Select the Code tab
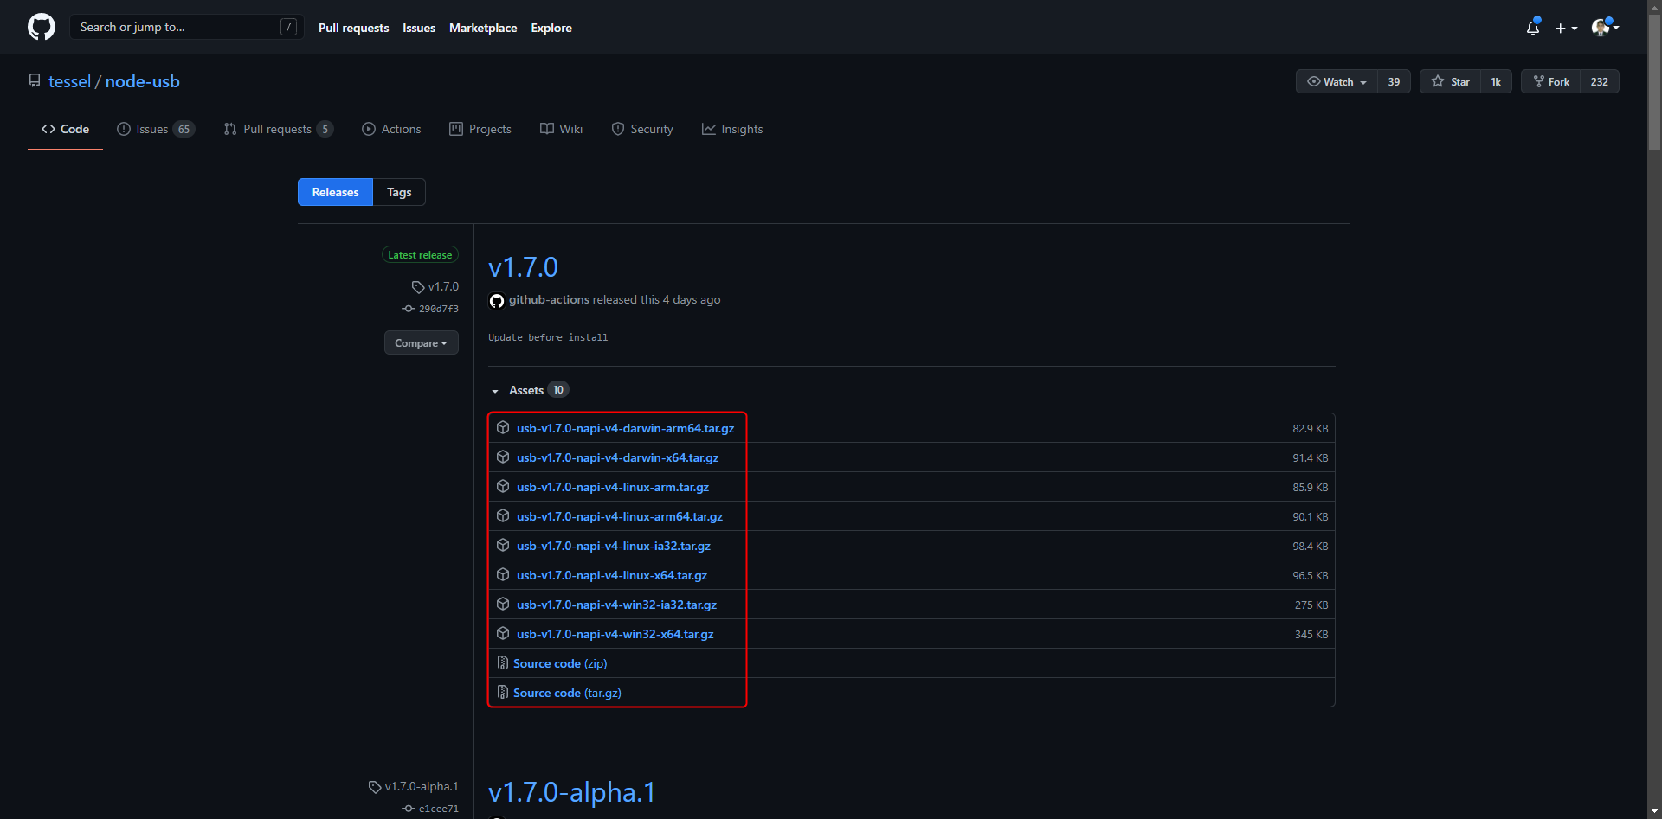Viewport: 1662px width, 819px height. pos(65,129)
